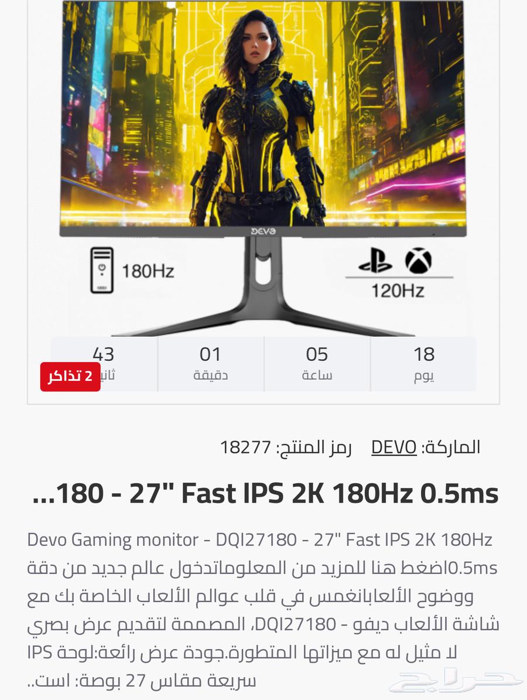
Task: Click the days countdown box showing 18
Action: 423,364
